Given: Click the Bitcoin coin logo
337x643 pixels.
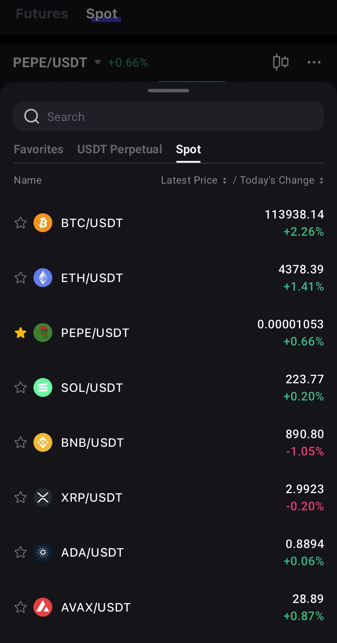Looking at the screenshot, I should coord(43,223).
